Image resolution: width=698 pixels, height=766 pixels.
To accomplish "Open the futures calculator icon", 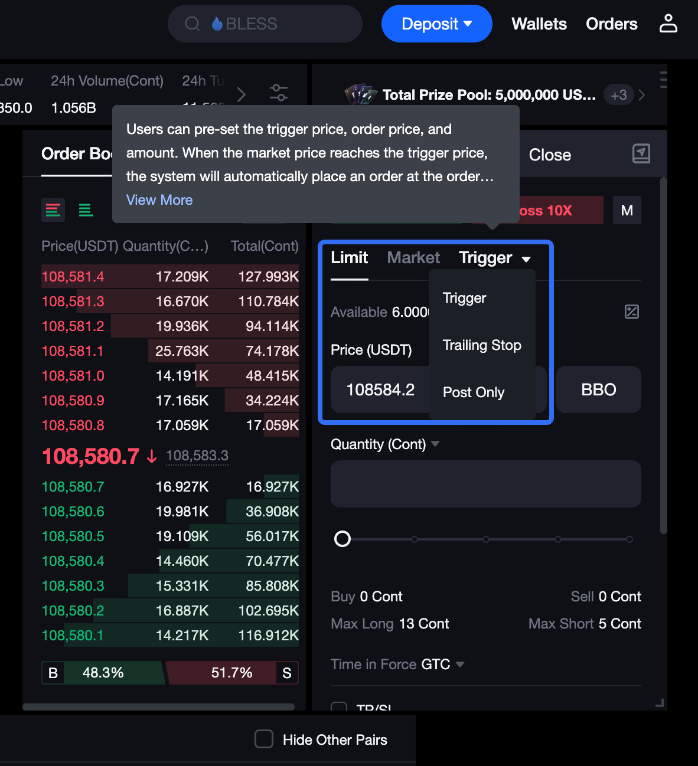I will pyautogui.click(x=631, y=312).
